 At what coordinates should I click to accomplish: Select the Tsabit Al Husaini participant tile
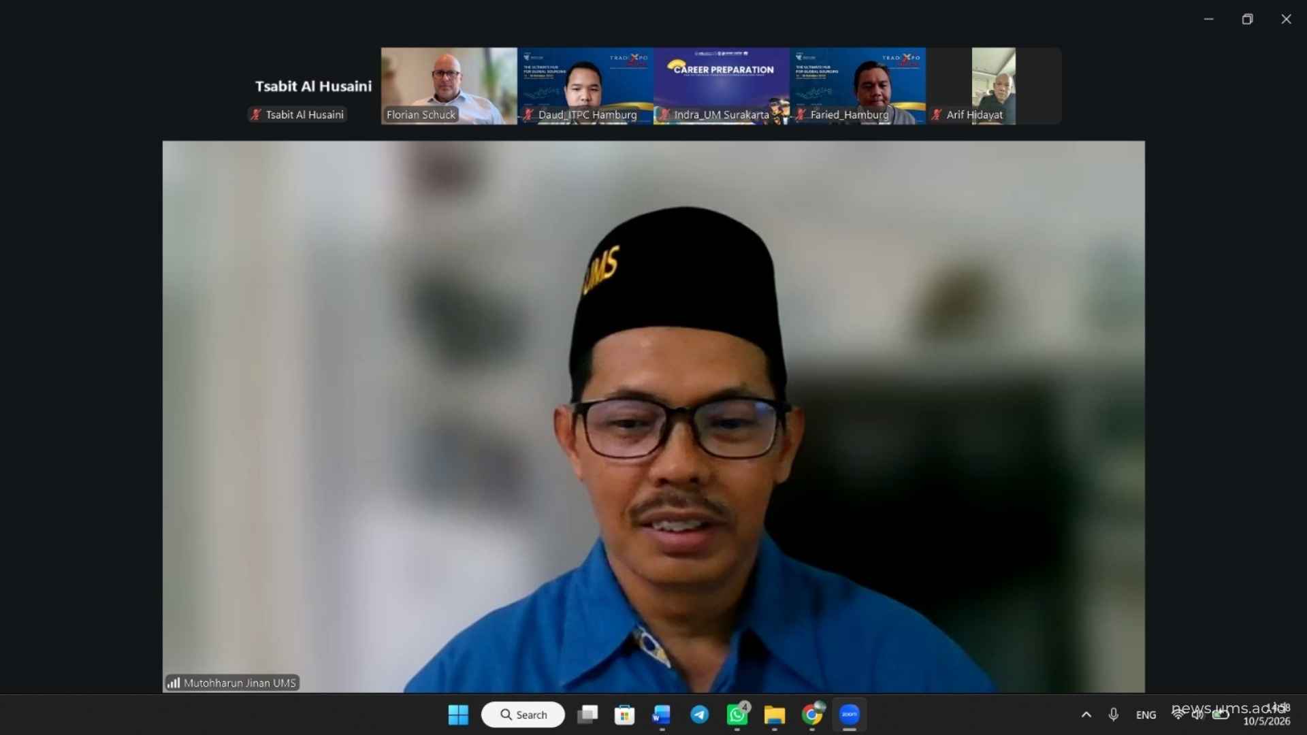tap(312, 86)
